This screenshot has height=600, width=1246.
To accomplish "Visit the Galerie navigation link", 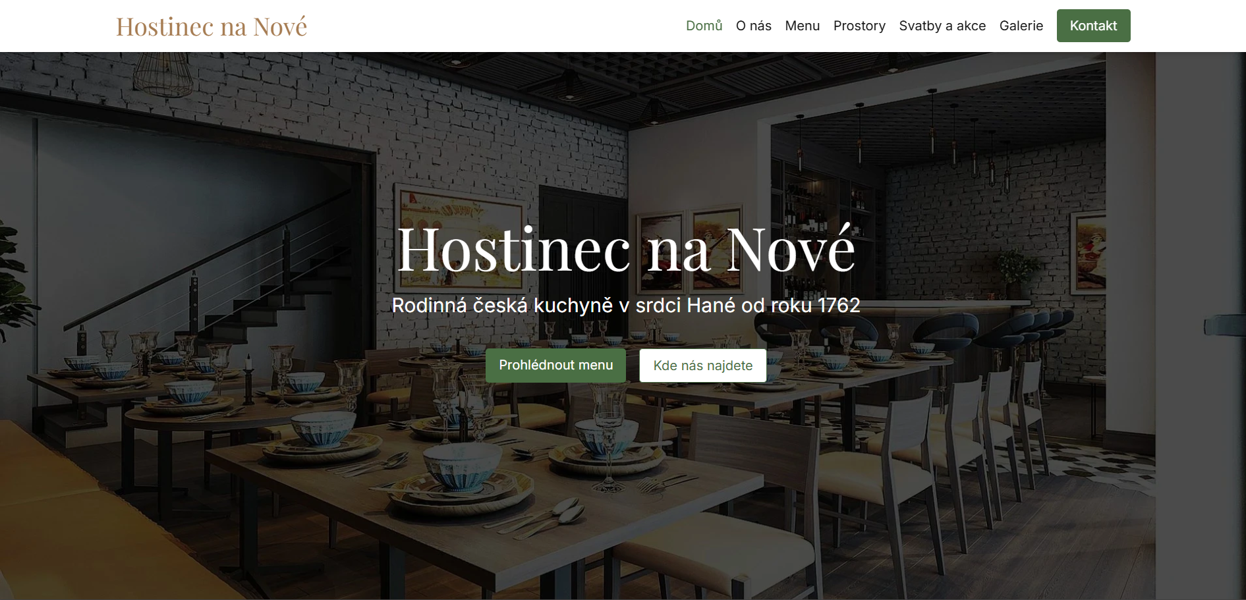I will [1021, 26].
